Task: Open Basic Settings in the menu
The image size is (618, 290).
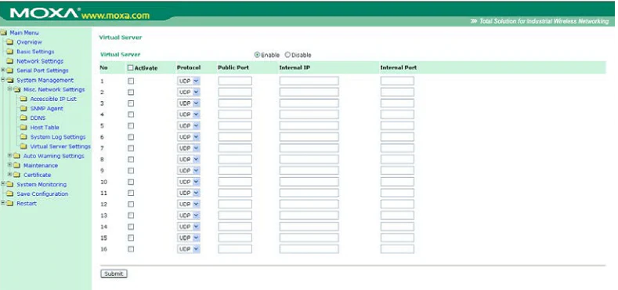Action: click(35, 52)
